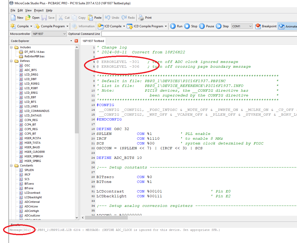Click the Paste clipboard icon
The image size is (297, 243).
(x=90, y=18)
